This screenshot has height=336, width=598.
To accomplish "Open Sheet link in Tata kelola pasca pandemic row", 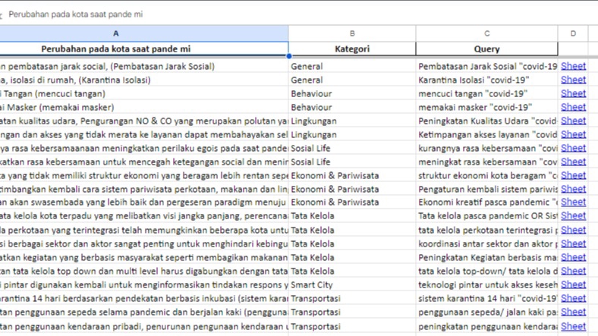I will [x=573, y=215].
